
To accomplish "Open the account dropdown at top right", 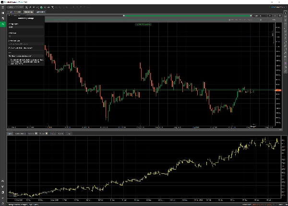I will pyautogui.click(x=278, y=7).
